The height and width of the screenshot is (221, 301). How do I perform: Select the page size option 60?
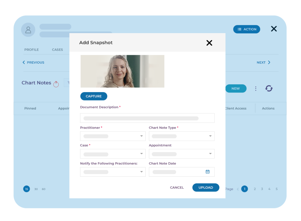(44, 189)
